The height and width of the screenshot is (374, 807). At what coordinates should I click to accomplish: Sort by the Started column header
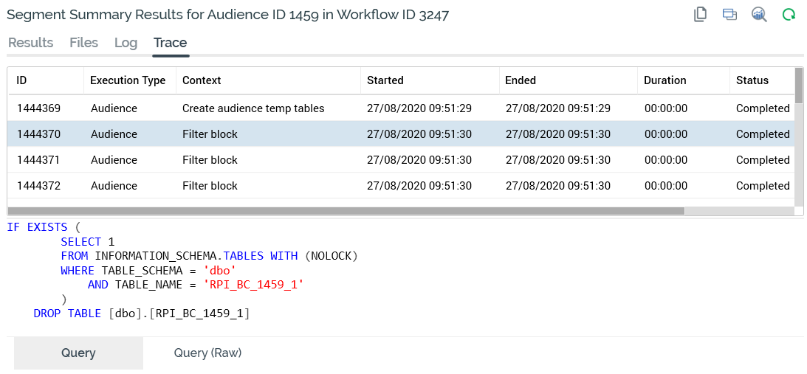(x=385, y=80)
